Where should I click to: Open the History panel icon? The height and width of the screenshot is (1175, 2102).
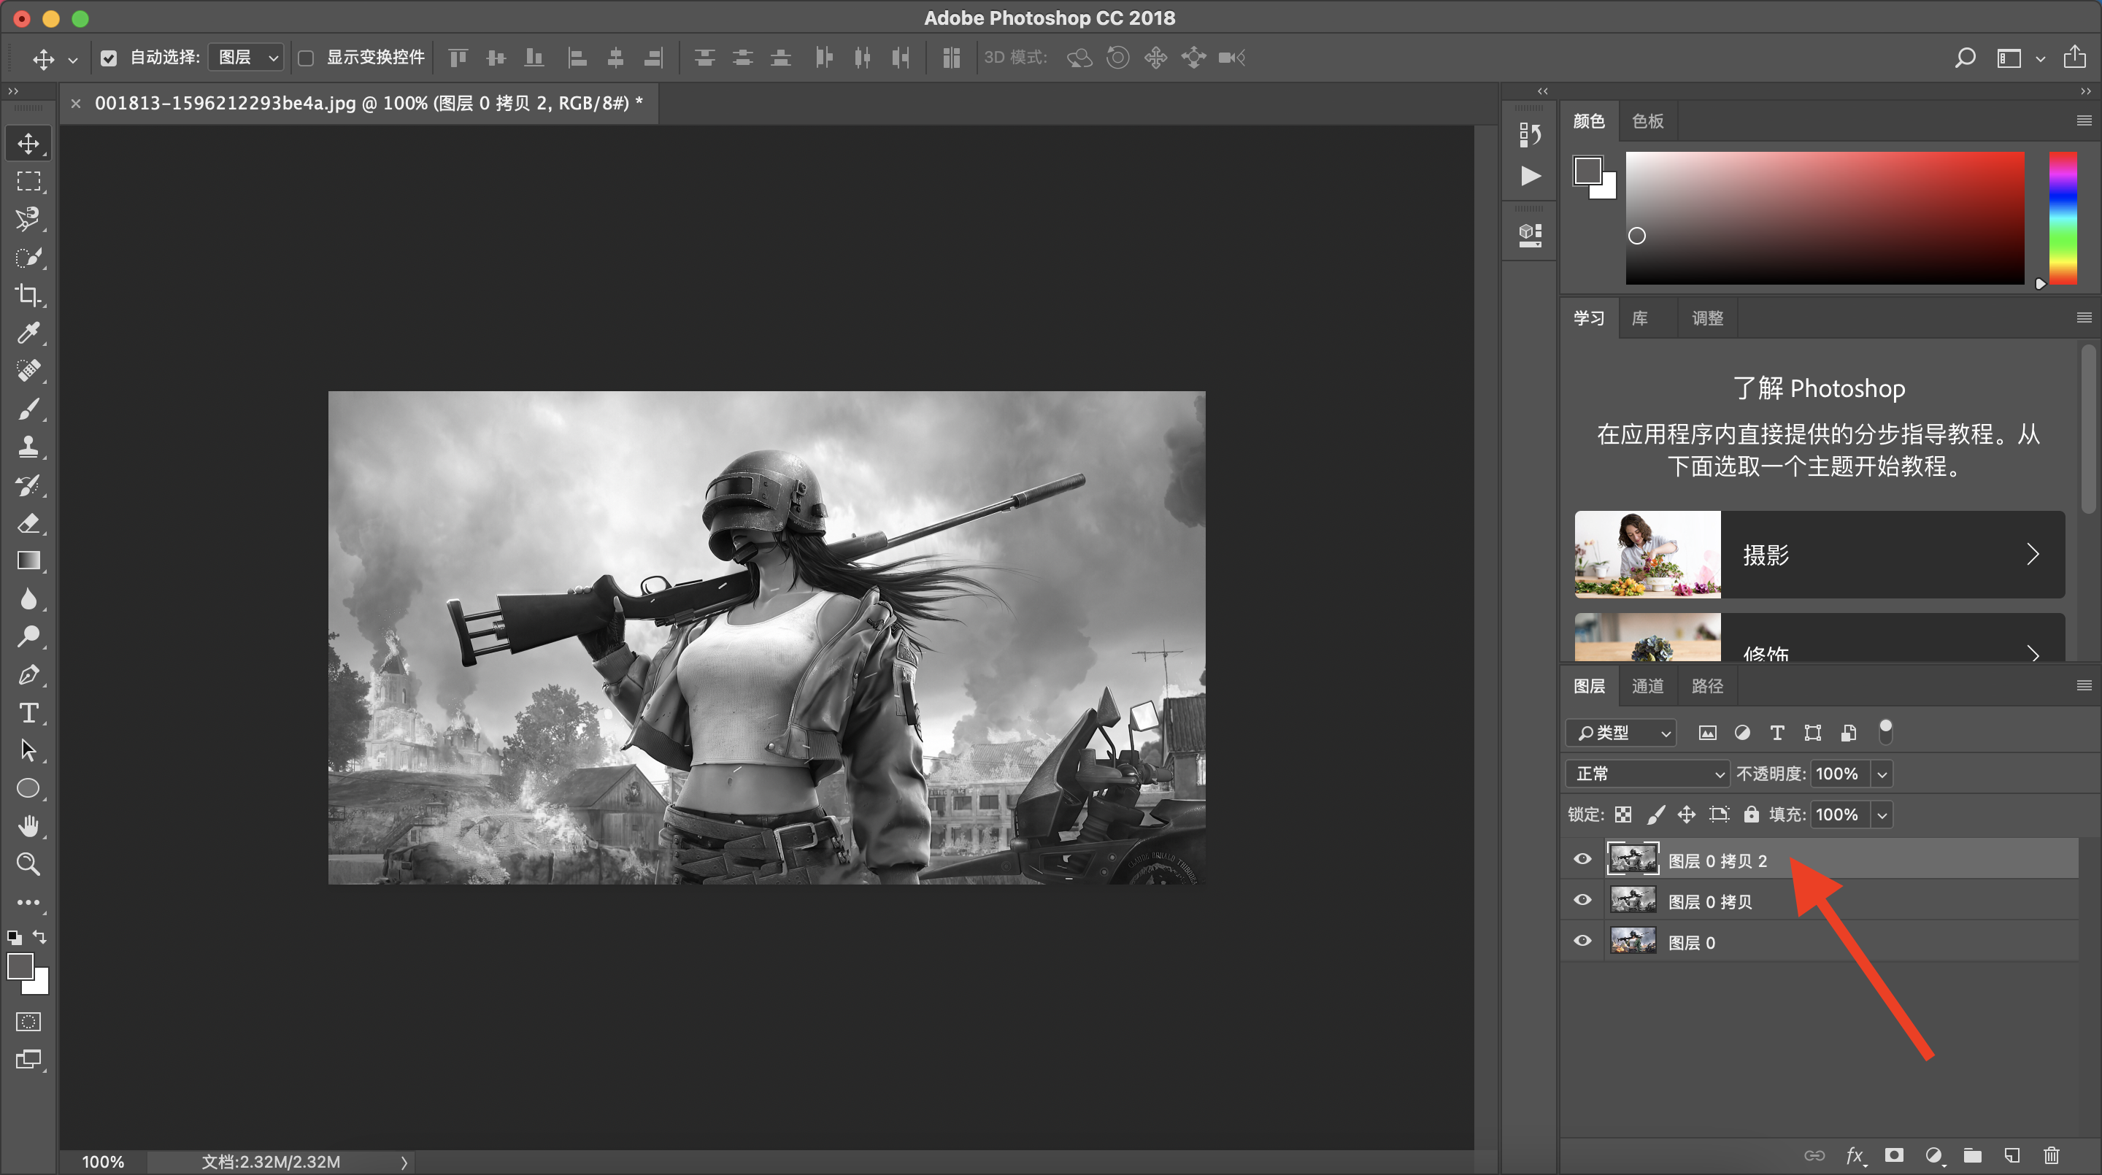pyautogui.click(x=1531, y=134)
